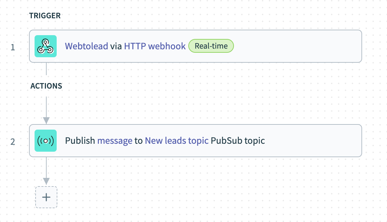Click the arrowhead above the plus button

pyautogui.click(x=46, y=181)
